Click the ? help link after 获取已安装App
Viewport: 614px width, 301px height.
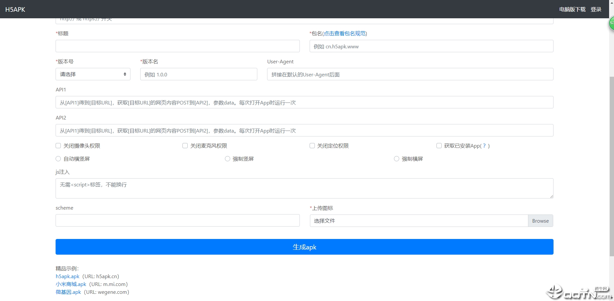tap(484, 146)
